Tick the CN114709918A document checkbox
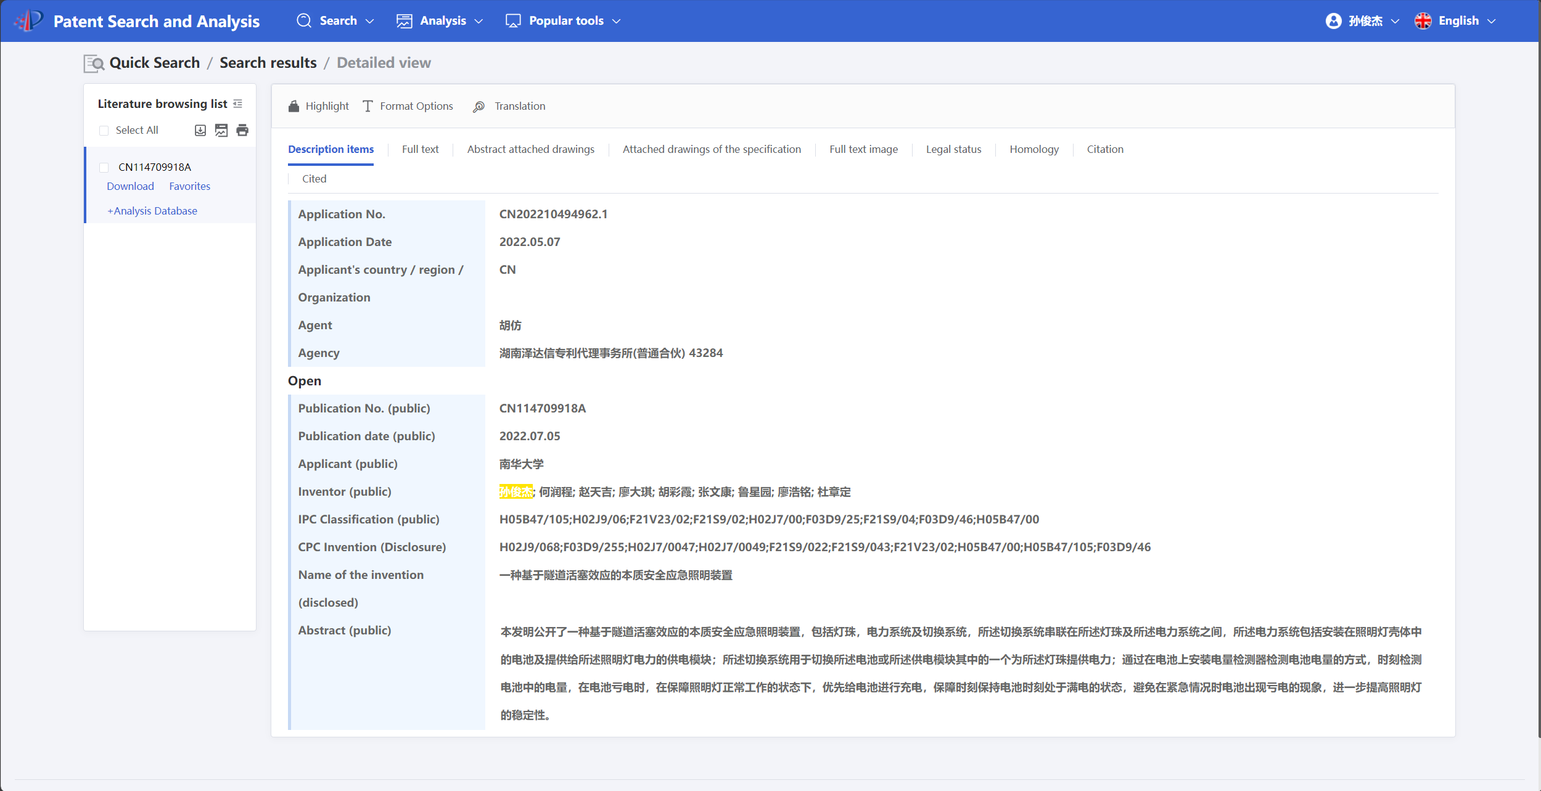Viewport: 1541px width, 791px height. click(x=104, y=168)
